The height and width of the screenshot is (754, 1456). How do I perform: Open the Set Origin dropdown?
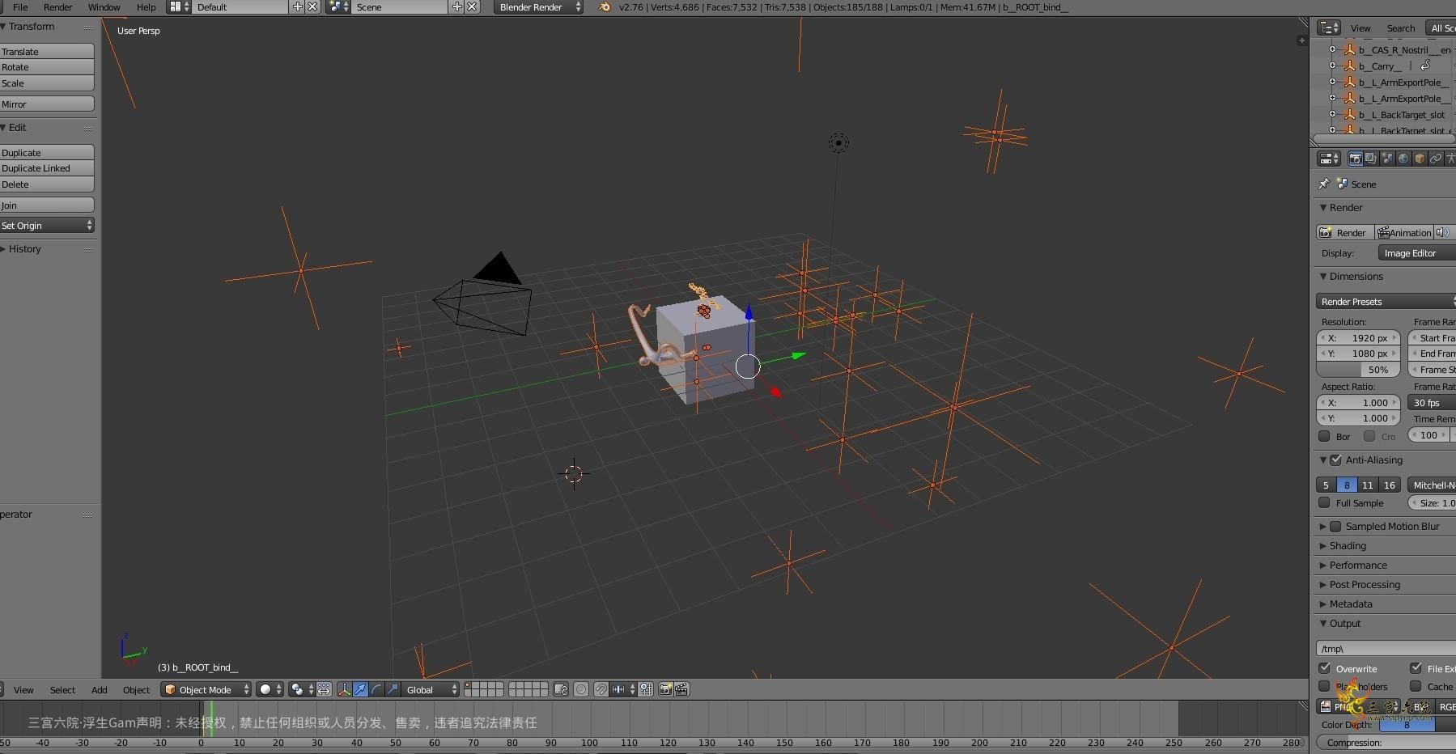click(47, 225)
